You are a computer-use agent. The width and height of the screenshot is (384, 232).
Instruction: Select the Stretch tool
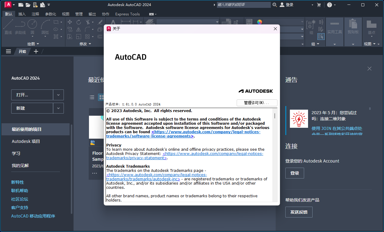(x=70, y=37)
